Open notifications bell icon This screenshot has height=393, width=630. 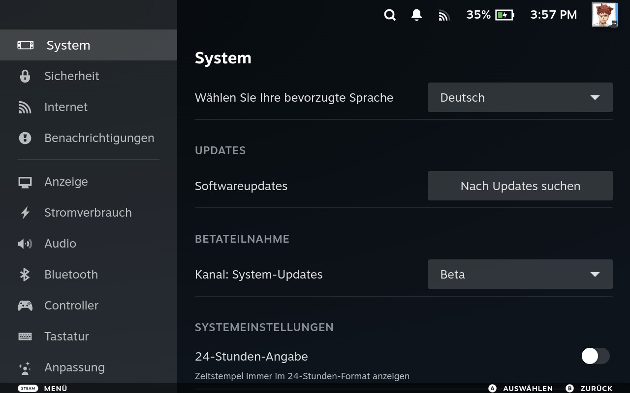point(416,15)
